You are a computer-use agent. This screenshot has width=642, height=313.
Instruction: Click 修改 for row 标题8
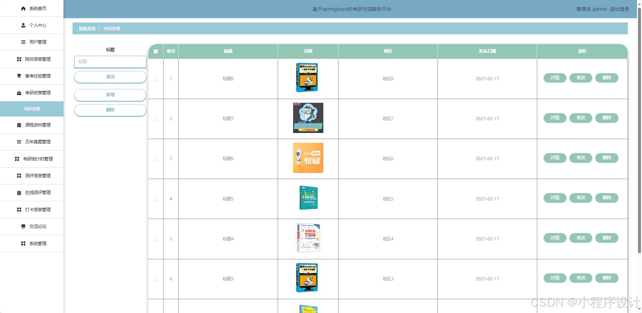coord(581,78)
